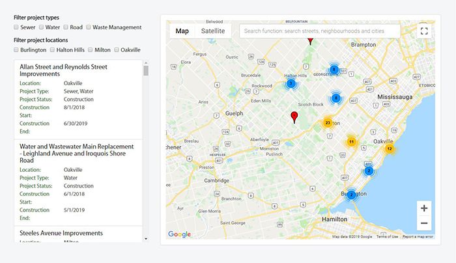The width and height of the screenshot is (456, 263).
Task: Click the red pin marker near Scotch Block
Action: click(x=294, y=117)
